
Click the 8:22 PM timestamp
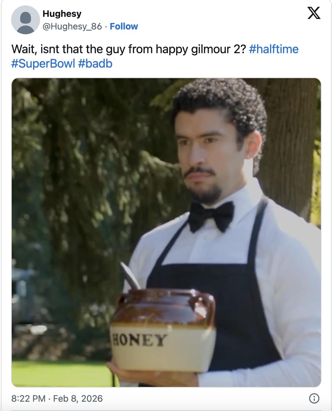coord(28,398)
